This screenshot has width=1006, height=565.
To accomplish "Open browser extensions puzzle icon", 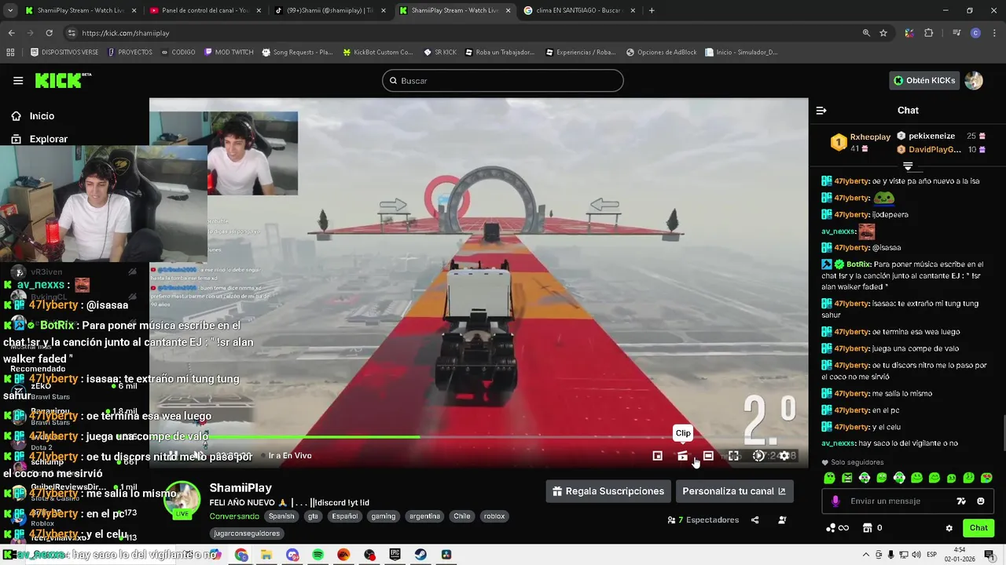I will click(x=929, y=33).
